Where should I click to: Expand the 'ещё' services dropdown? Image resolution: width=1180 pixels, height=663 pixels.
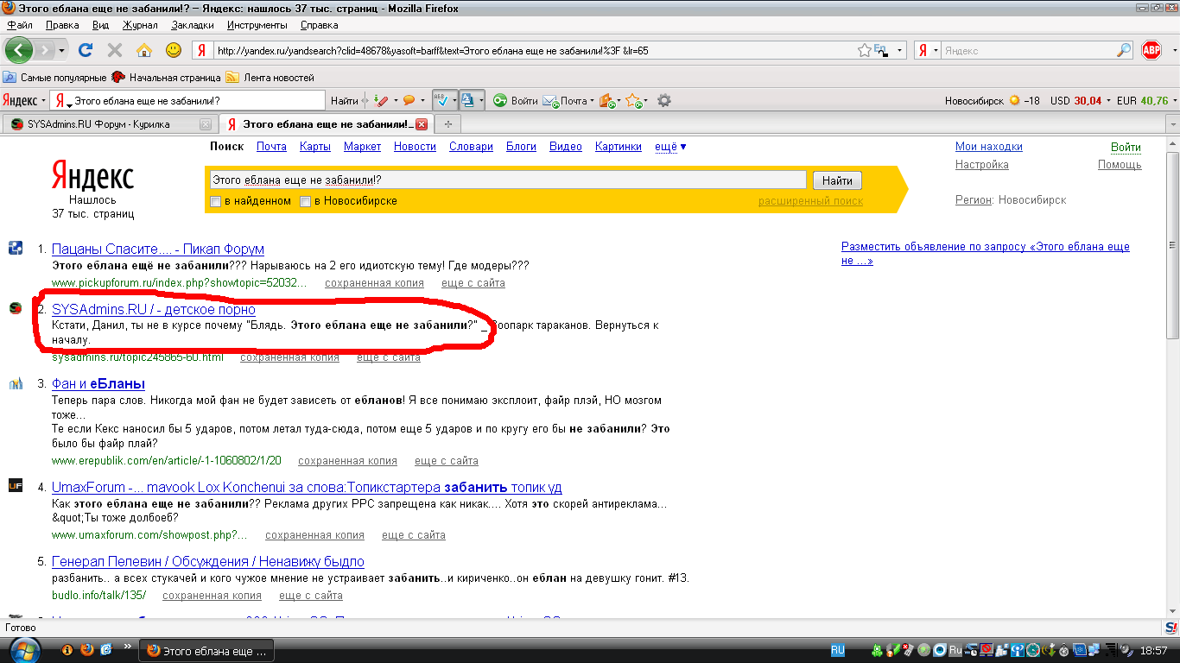coord(670,147)
